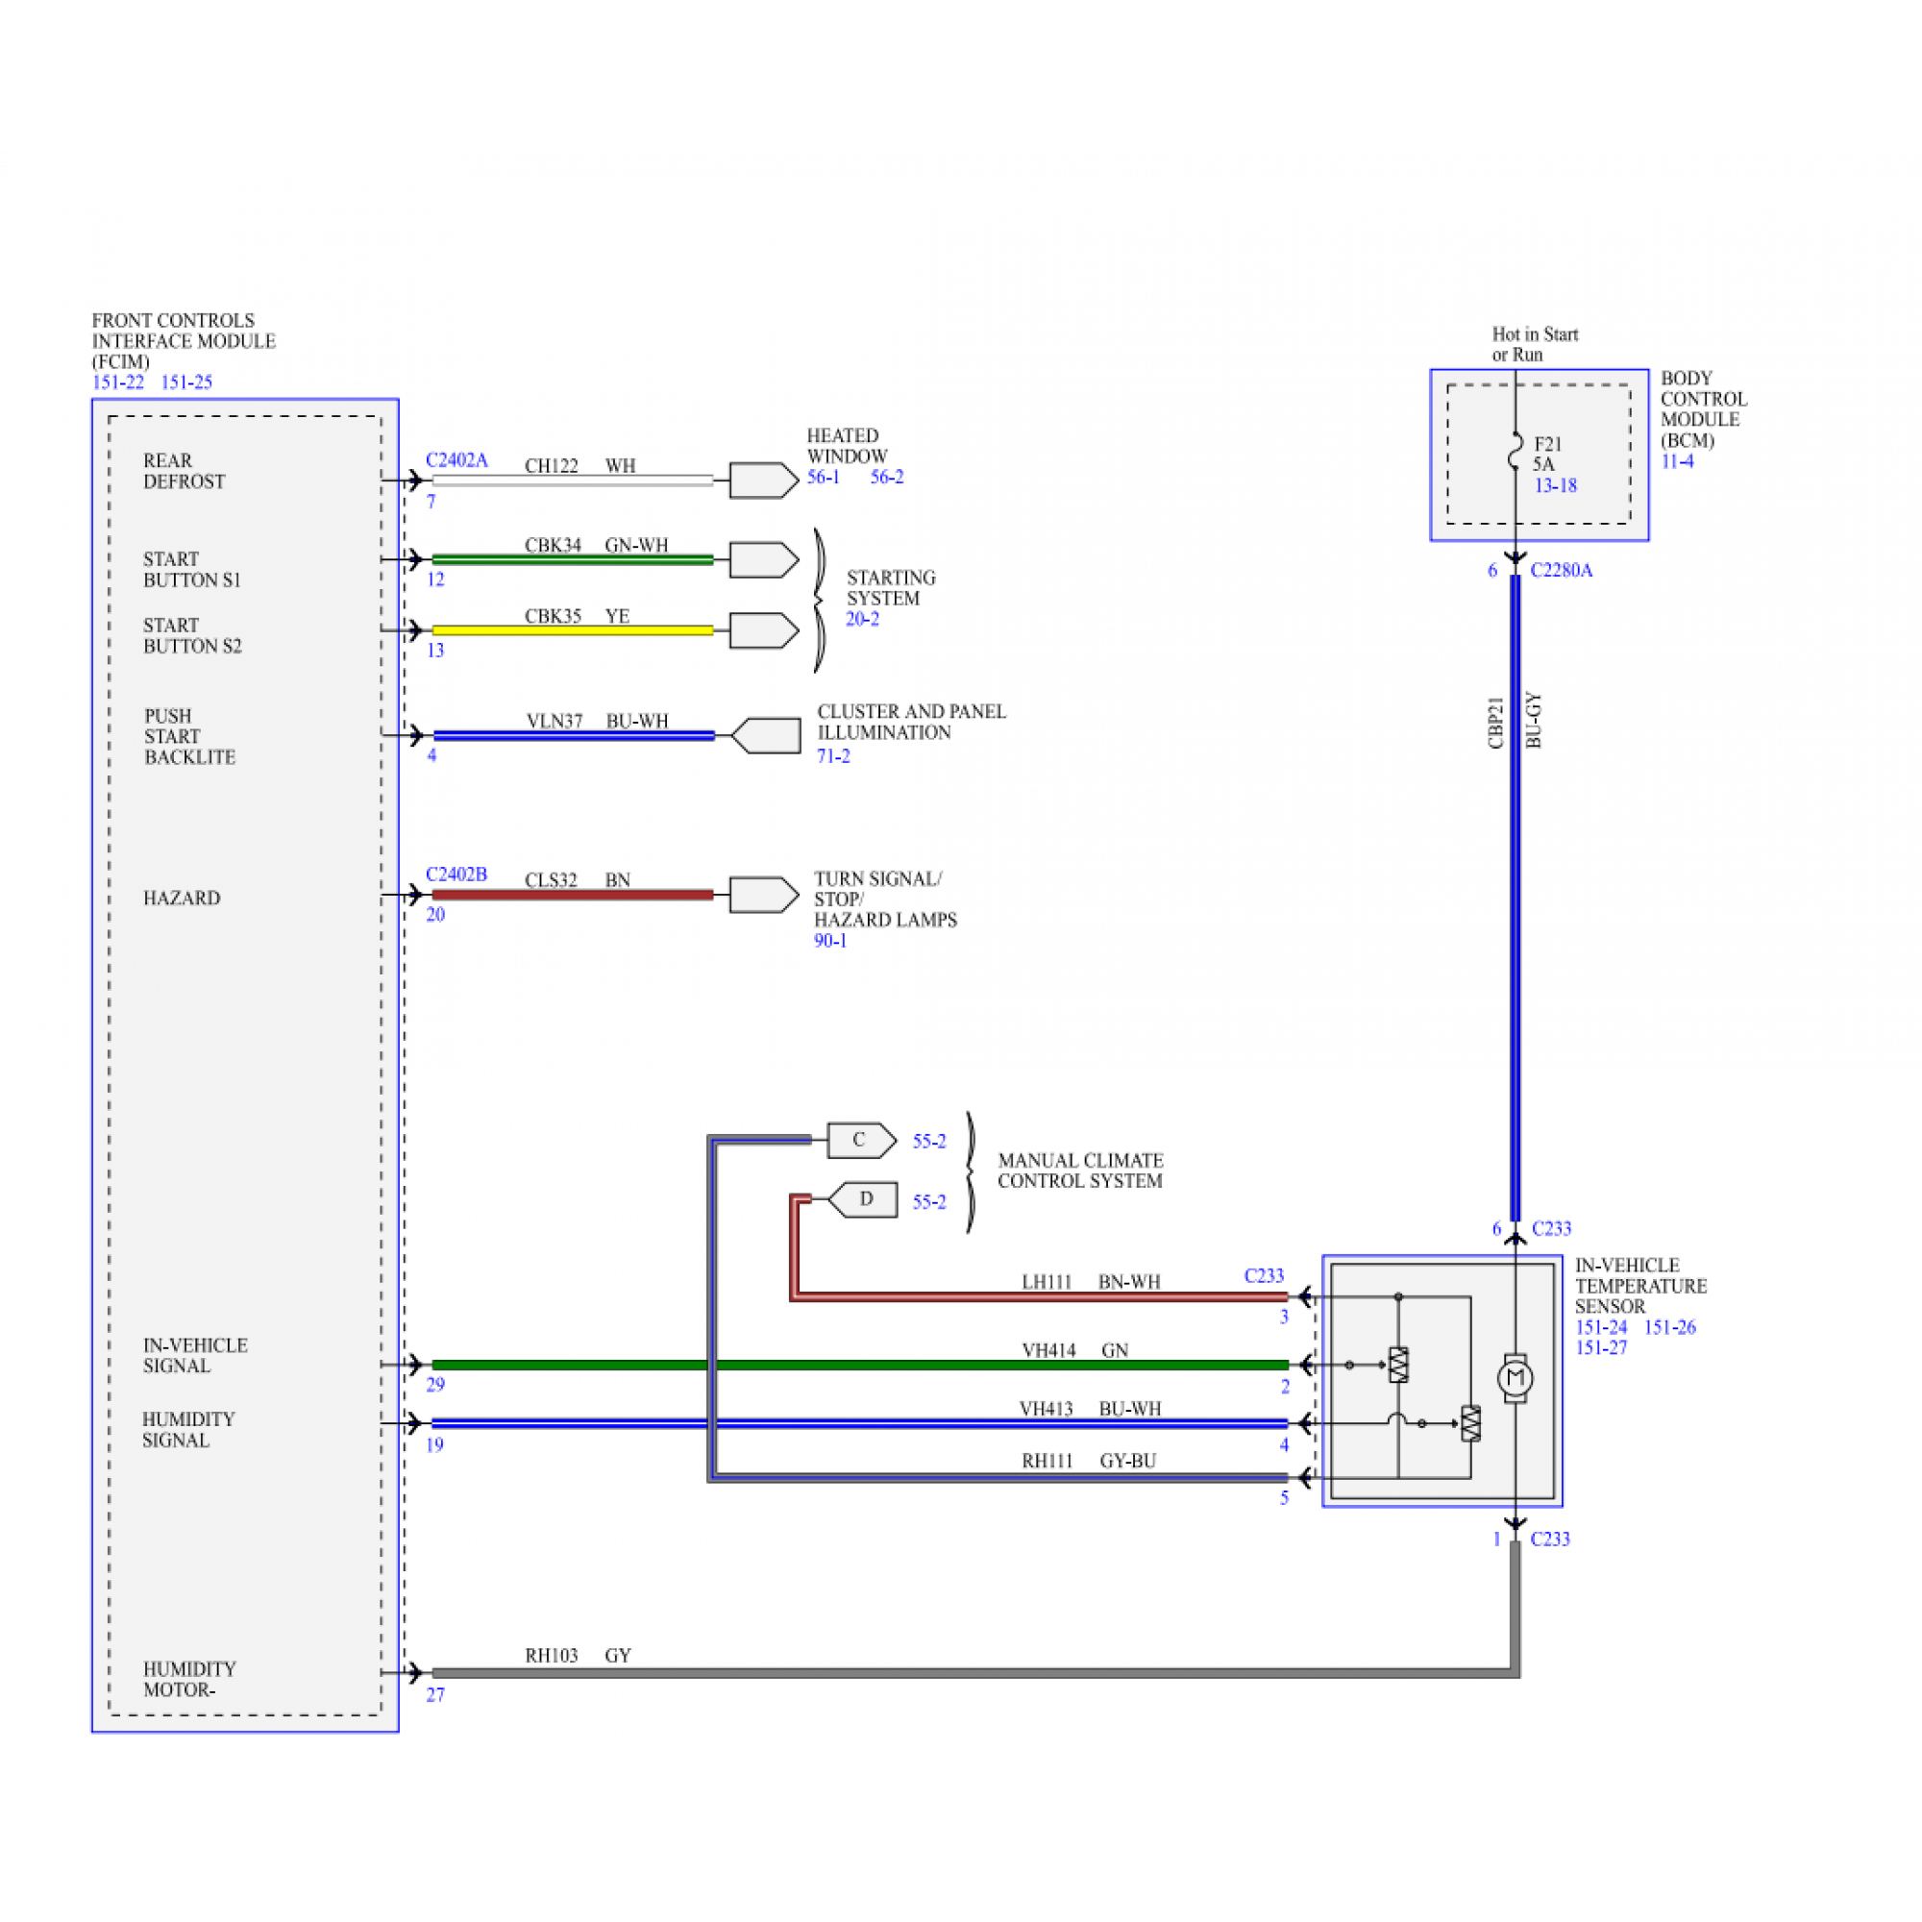Screen dimensions: 1922x1922
Task: Open the 13-18 fuse F21 link
Action: (1555, 485)
